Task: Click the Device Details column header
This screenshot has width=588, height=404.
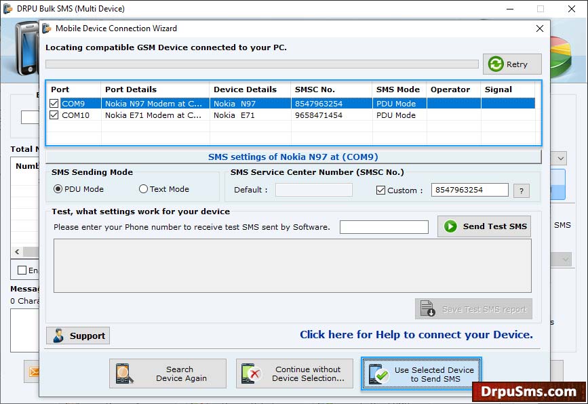Action: [x=250, y=89]
